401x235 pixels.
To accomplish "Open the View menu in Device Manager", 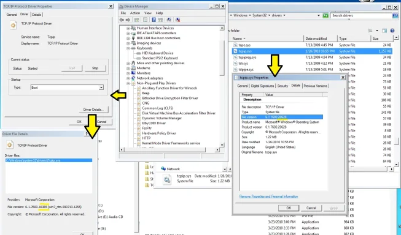I will 148,13.
